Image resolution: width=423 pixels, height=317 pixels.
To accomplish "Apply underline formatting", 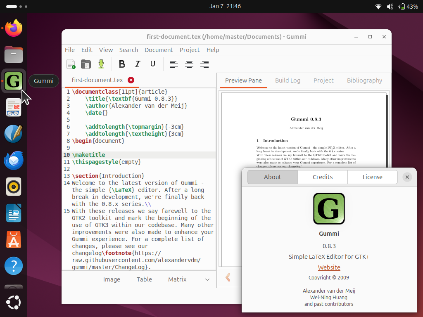I will [153, 64].
